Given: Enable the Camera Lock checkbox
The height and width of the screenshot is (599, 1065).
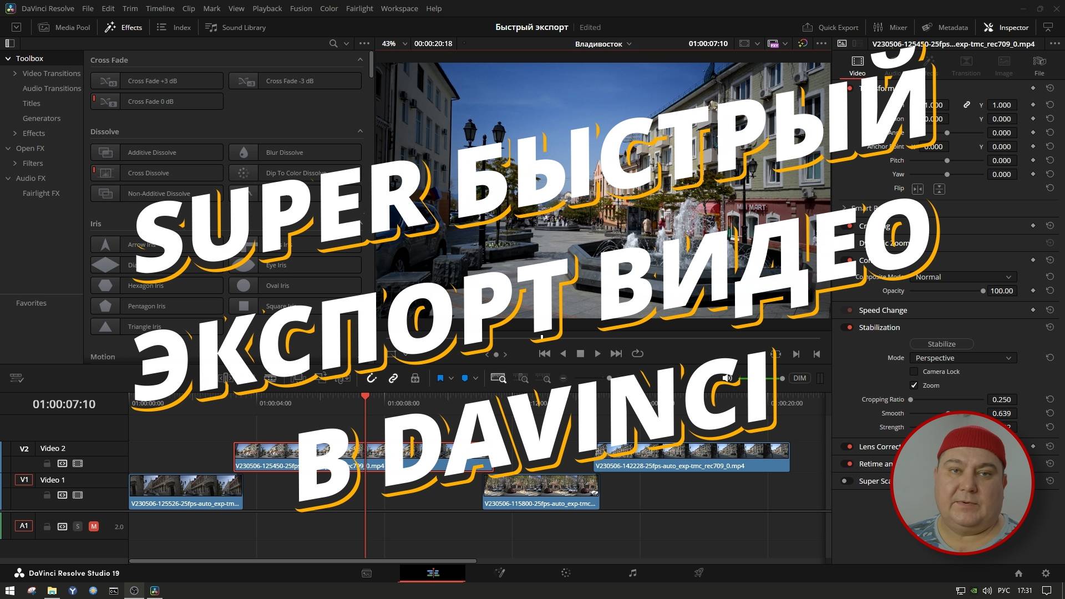Looking at the screenshot, I should click(x=914, y=372).
